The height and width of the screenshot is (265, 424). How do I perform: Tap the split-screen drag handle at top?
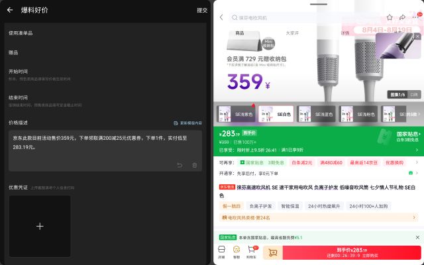(319, 4)
